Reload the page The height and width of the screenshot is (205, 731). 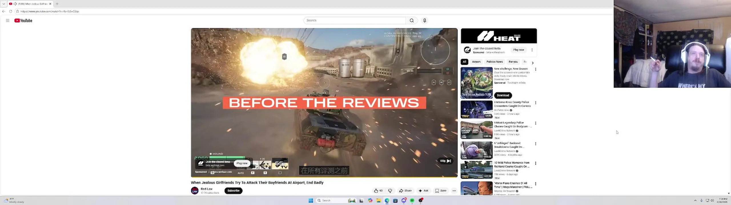pos(11,11)
